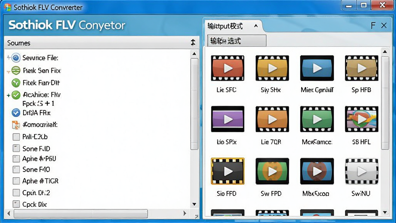Select the orange Lie 70R format icon
The image size is (396, 223).
[x=272, y=119]
